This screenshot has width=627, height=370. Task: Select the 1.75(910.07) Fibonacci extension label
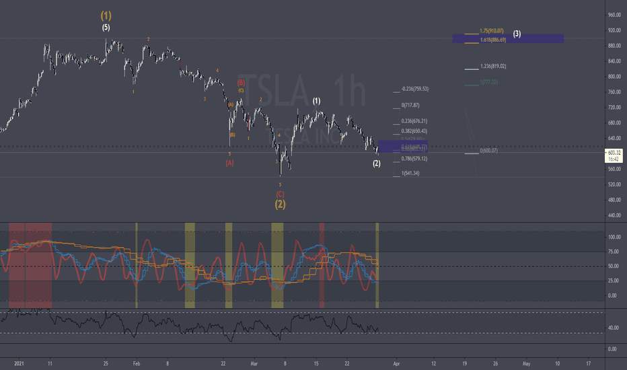click(x=492, y=31)
